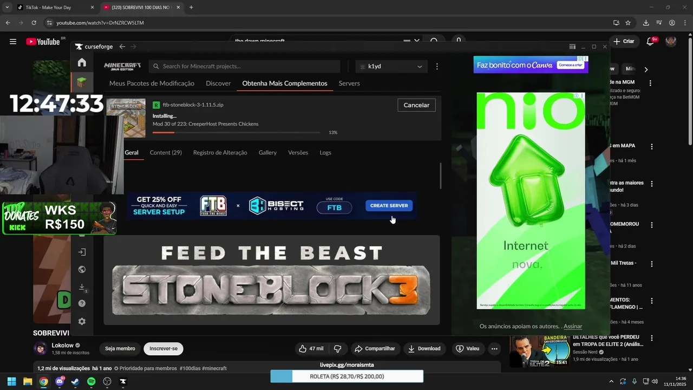Screen dimensions: 693x390
Task: Open the downloads icon with badge 1
Action: click(x=82, y=287)
